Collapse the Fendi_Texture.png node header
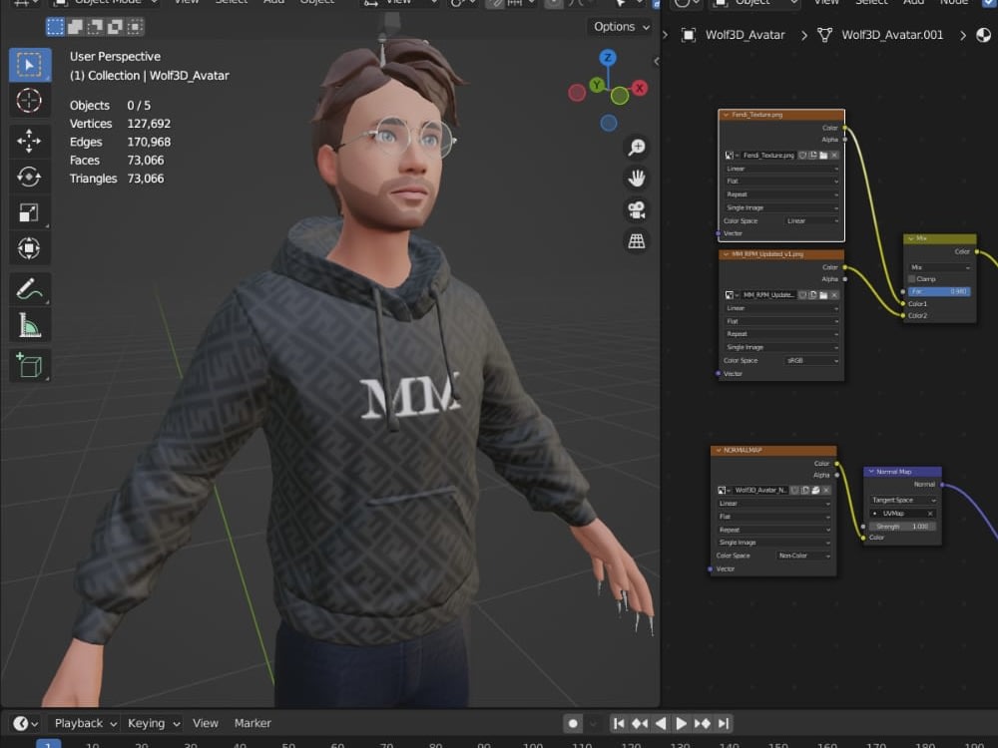 (726, 115)
